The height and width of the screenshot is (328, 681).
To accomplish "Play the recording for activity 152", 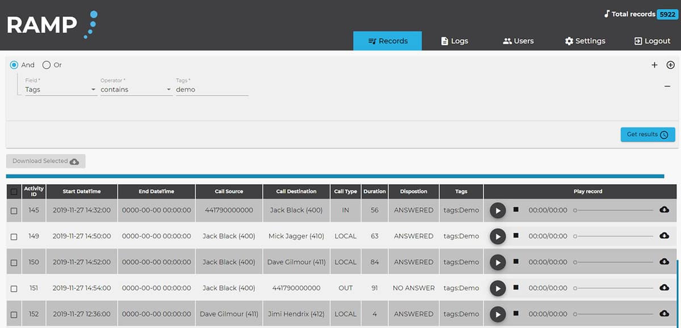I will pyautogui.click(x=498, y=314).
